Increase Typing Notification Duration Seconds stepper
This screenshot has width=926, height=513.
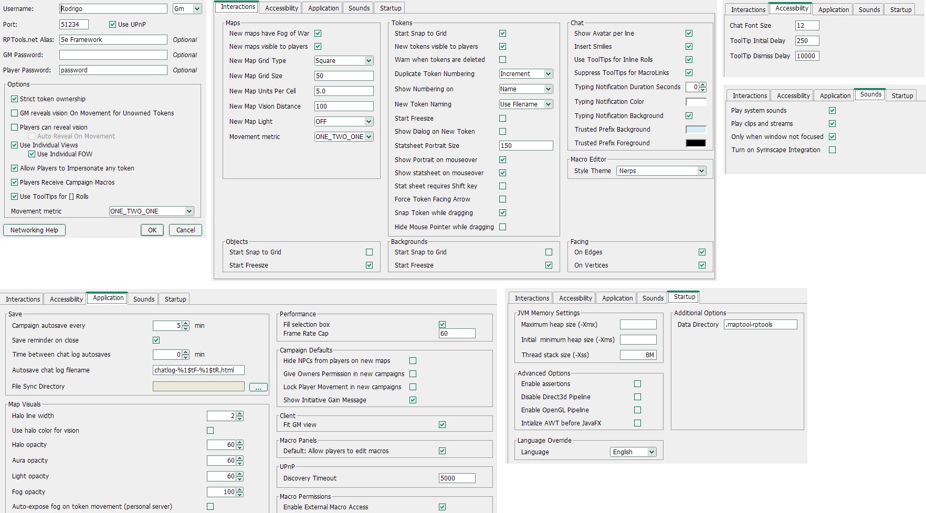[703, 85]
